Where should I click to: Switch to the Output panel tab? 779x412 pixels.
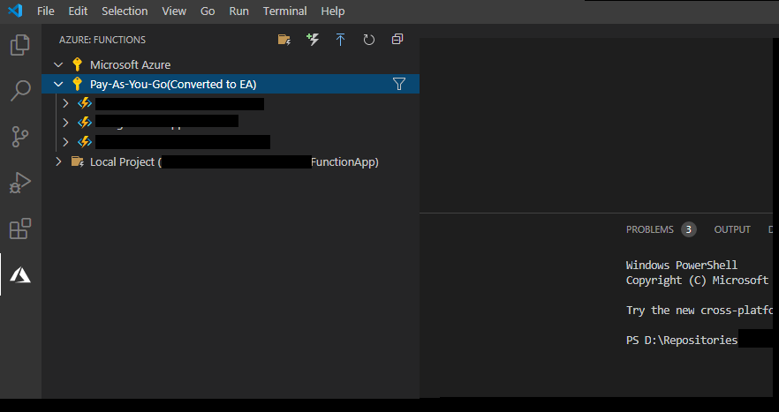point(732,229)
